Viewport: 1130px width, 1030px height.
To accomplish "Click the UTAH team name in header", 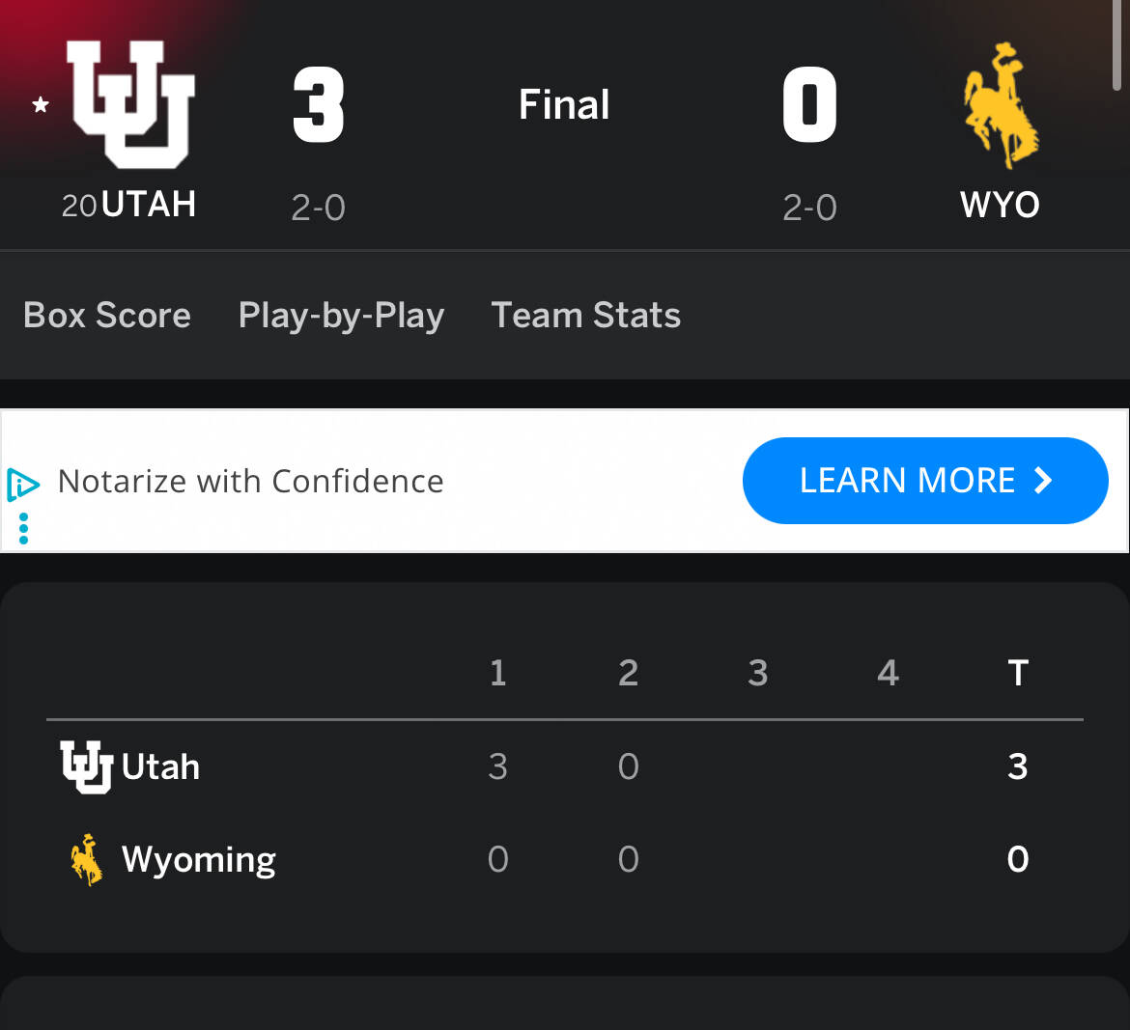I will pyautogui.click(x=148, y=205).
